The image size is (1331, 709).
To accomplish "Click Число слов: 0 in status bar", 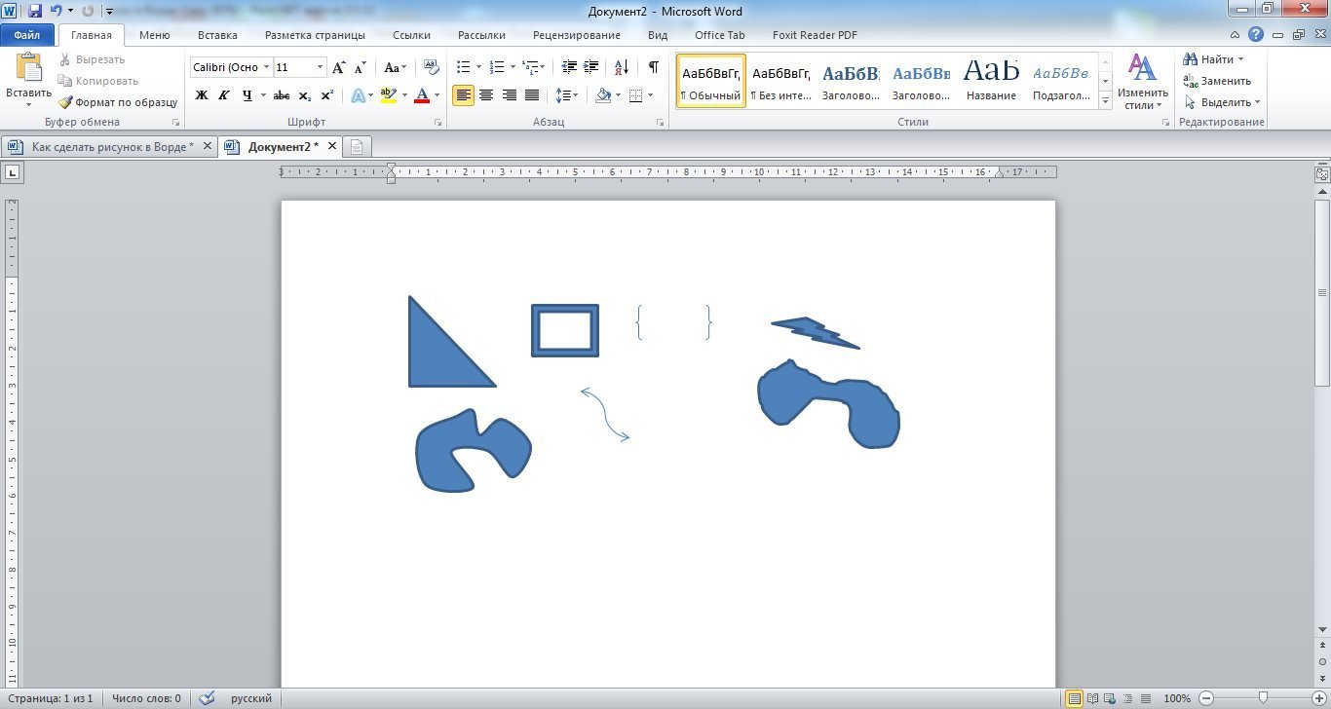I will point(146,698).
